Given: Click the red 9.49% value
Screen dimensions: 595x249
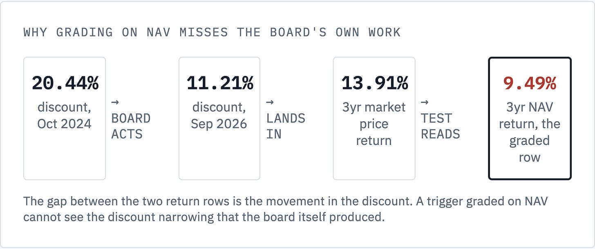Looking at the screenshot, I should click(530, 84).
